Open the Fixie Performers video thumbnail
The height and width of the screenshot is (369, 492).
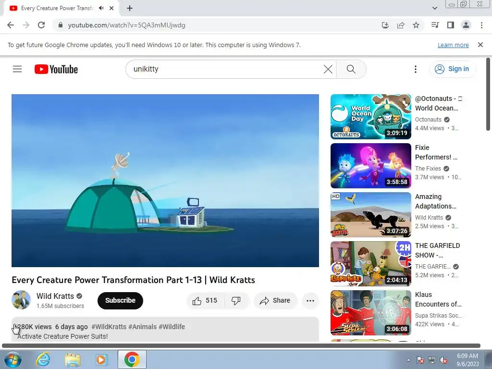(x=371, y=166)
